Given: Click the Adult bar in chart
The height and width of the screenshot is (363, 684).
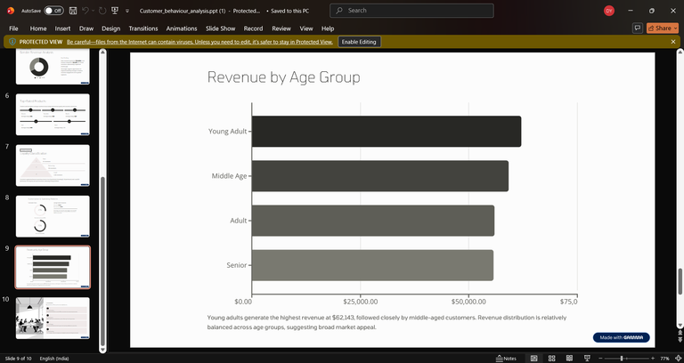Looking at the screenshot, I should click(373, 221).
